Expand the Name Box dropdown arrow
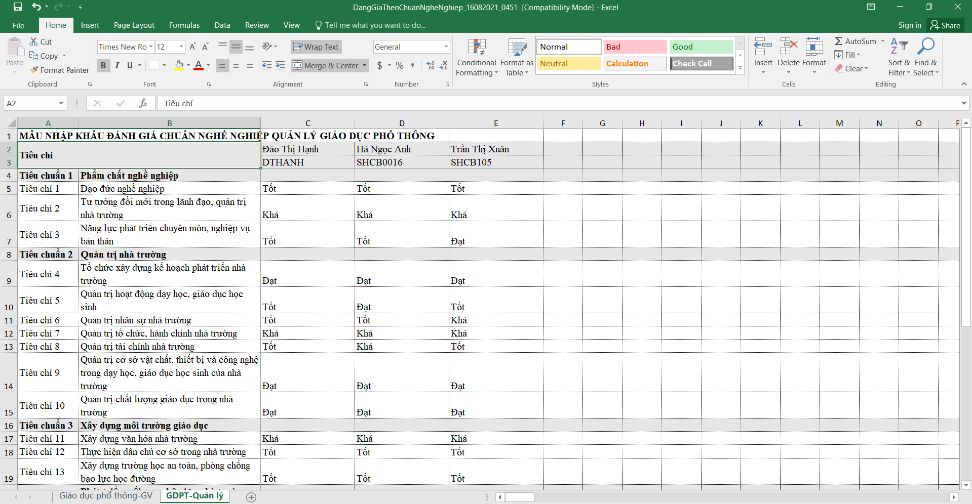The width and height of the screenshot is (972, 504). (61, 103)
